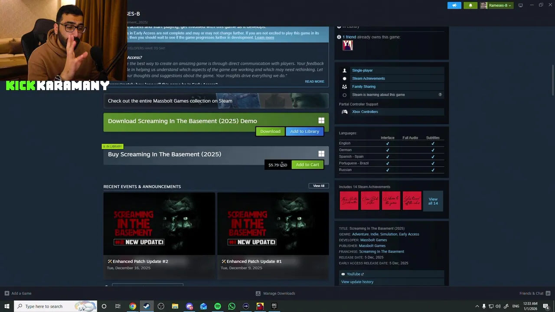Image resolution: width=555 pixels, height=312 pixels.
Task: Show hidden system tray icons chevron
Action: [477, 306]
